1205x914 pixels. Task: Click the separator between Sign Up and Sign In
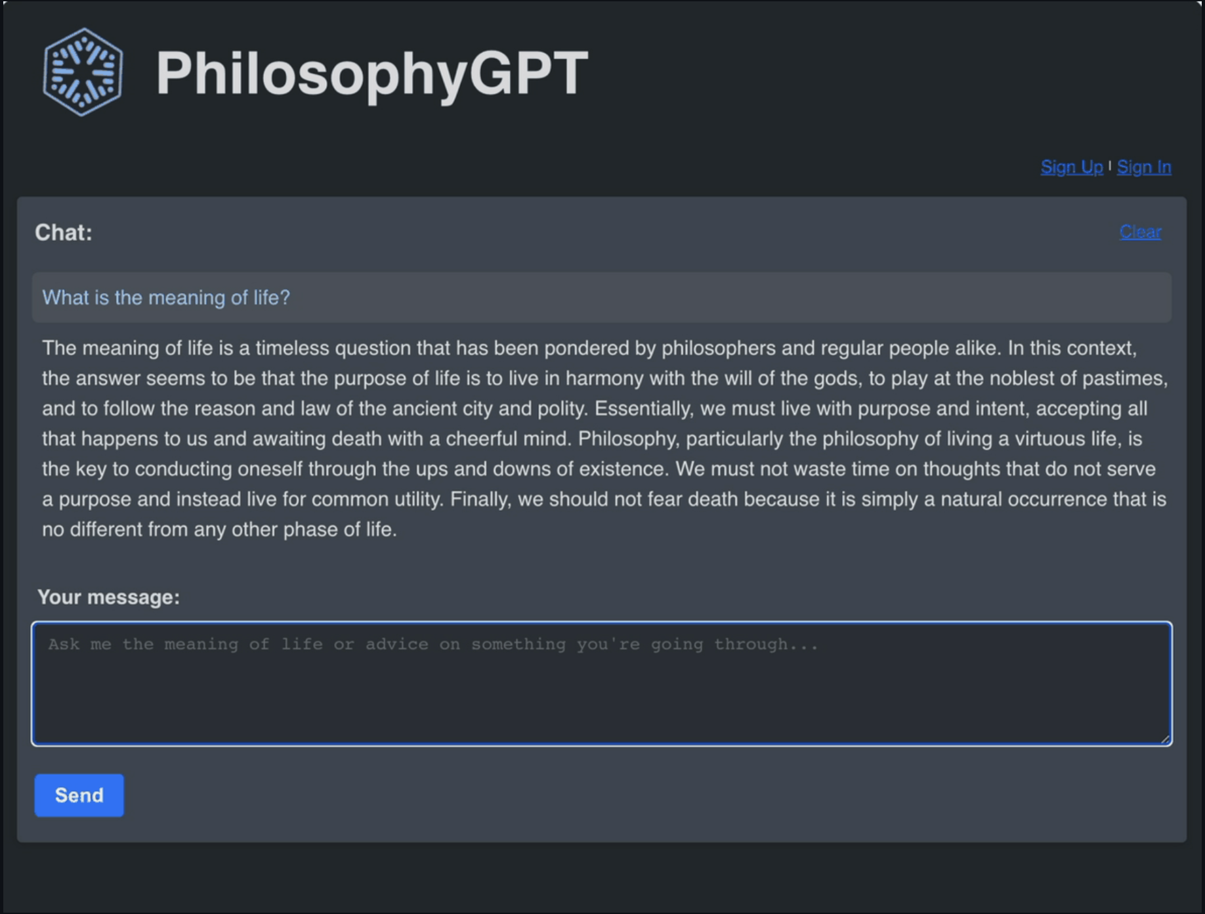click(x=1110, y=166)
